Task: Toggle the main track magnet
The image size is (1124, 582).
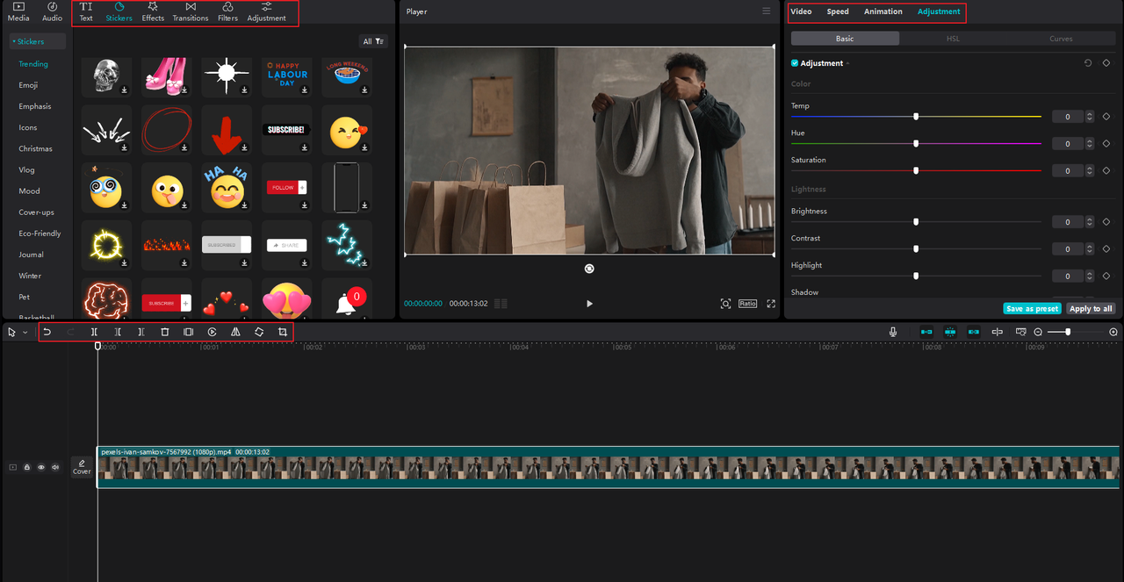Action: [x=926, y=332]
